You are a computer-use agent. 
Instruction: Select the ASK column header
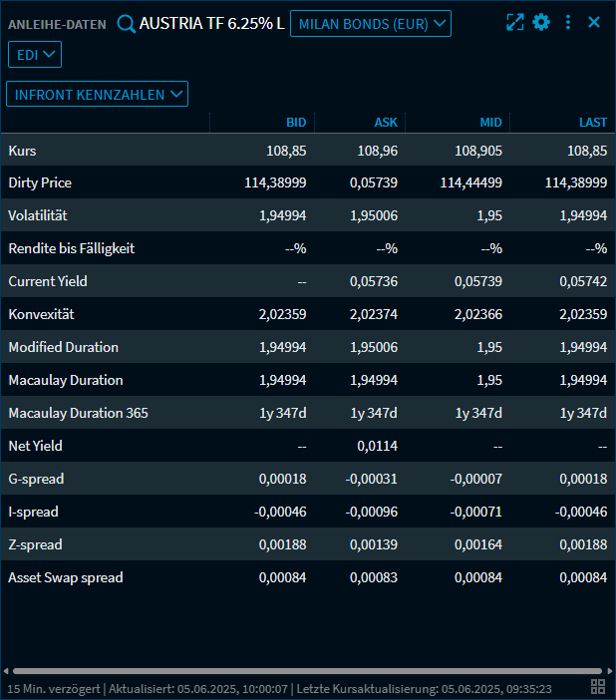point(386,123)
